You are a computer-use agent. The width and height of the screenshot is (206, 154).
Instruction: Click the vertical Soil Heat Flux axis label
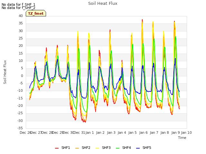pyautogui.click(x=5, y=72)
